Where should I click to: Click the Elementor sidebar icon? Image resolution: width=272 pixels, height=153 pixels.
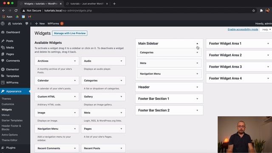click(x=3, y=69)
